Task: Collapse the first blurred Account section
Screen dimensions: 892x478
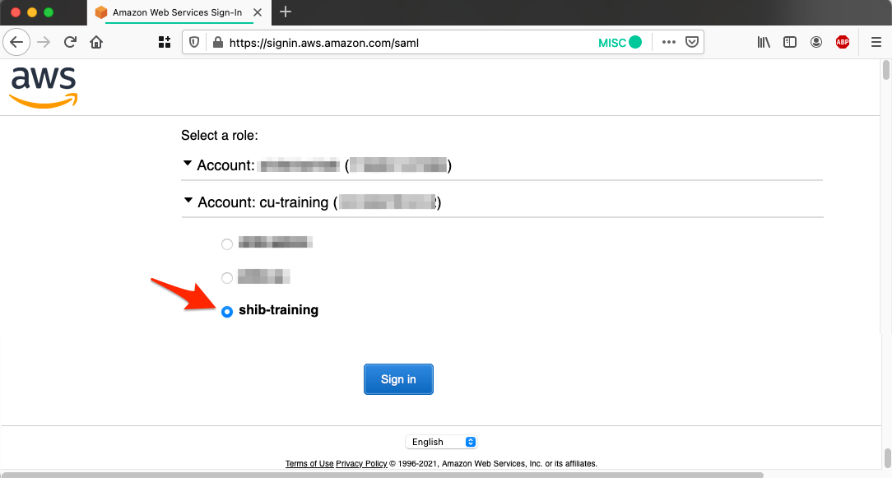Action: (187, 164)
